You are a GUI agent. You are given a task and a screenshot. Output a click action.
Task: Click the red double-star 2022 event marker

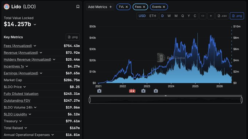point(132,91)
